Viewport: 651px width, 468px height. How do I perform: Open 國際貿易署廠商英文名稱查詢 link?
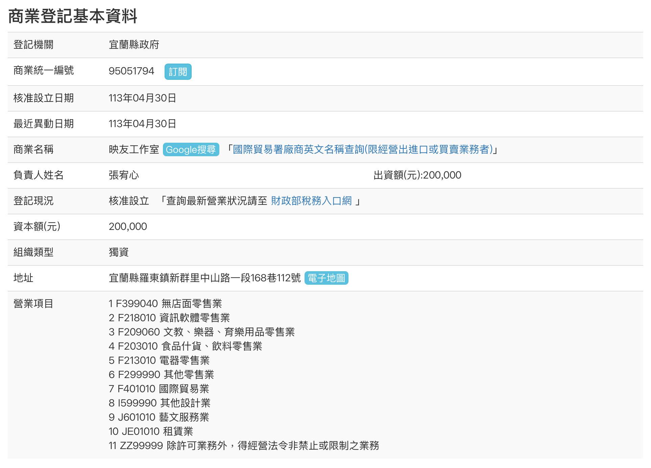(363, 149)
